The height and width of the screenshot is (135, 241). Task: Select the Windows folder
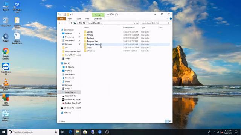pos(90,51)
